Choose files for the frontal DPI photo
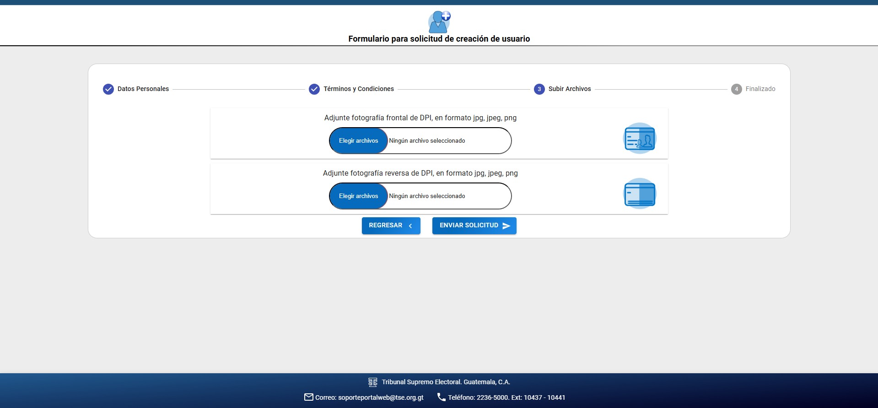Screen dimensions: 878x408 tap(359, 141)
